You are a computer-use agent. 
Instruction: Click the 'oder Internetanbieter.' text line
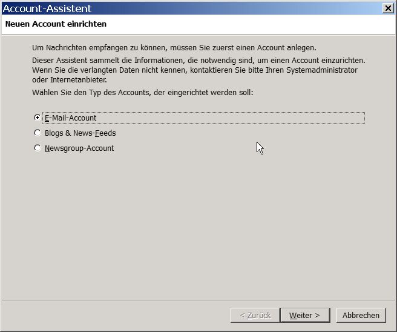pyautogui.click(x=70, y=79)
